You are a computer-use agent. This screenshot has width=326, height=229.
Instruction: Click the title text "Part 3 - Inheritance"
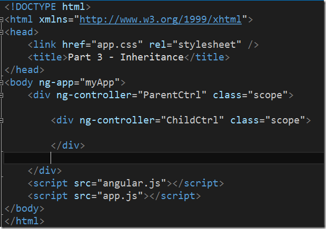[126, 57]
